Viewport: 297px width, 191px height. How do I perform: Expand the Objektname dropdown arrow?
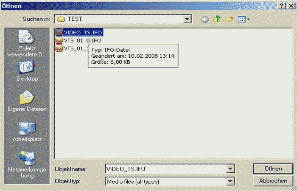[x=230, y=169]
